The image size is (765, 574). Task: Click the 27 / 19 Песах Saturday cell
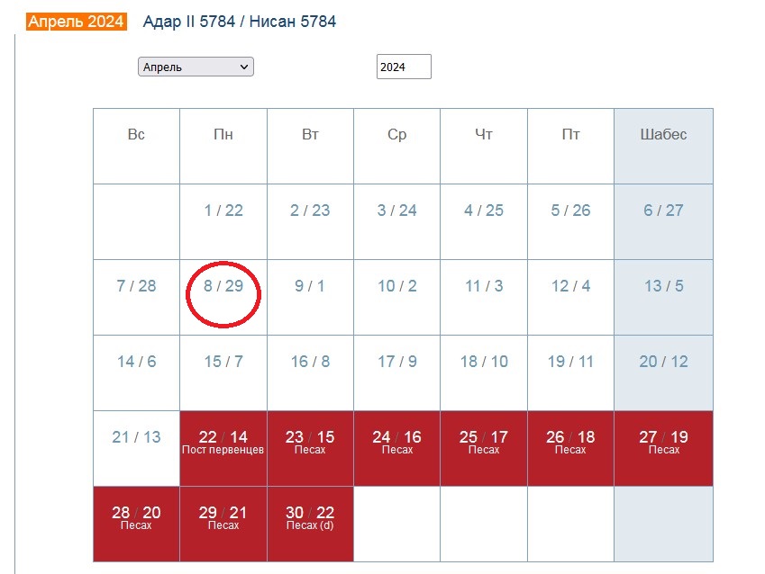tap(663, 442)
